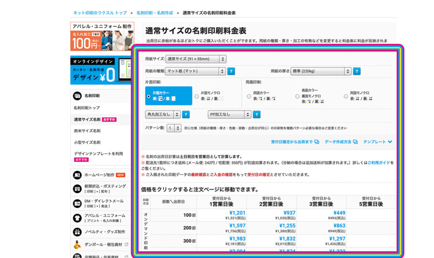The width and height of the screenshot is (434, 258).
Task: Open DM・ダイレクトメール menu item
Action: (x=104, y=203)
